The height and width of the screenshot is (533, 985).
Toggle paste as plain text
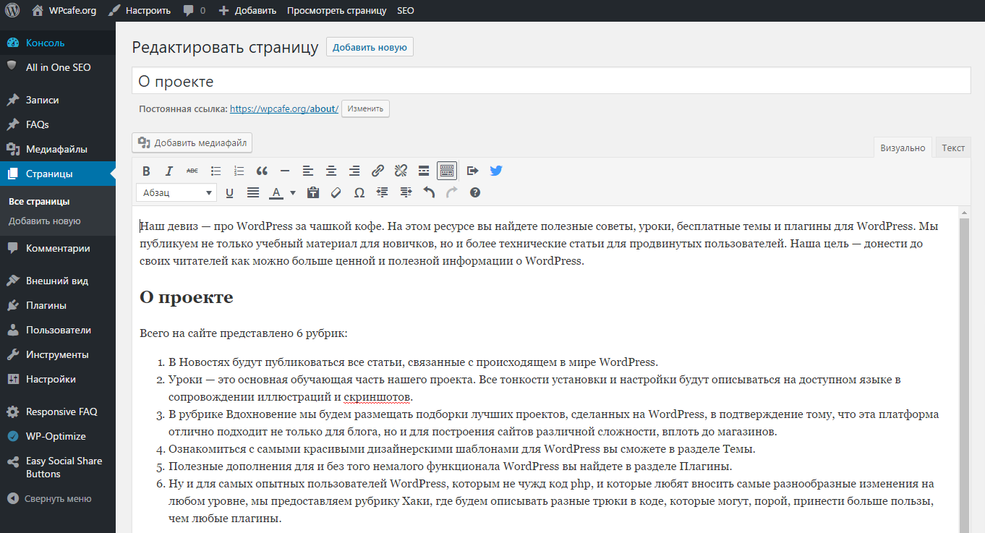313,193
